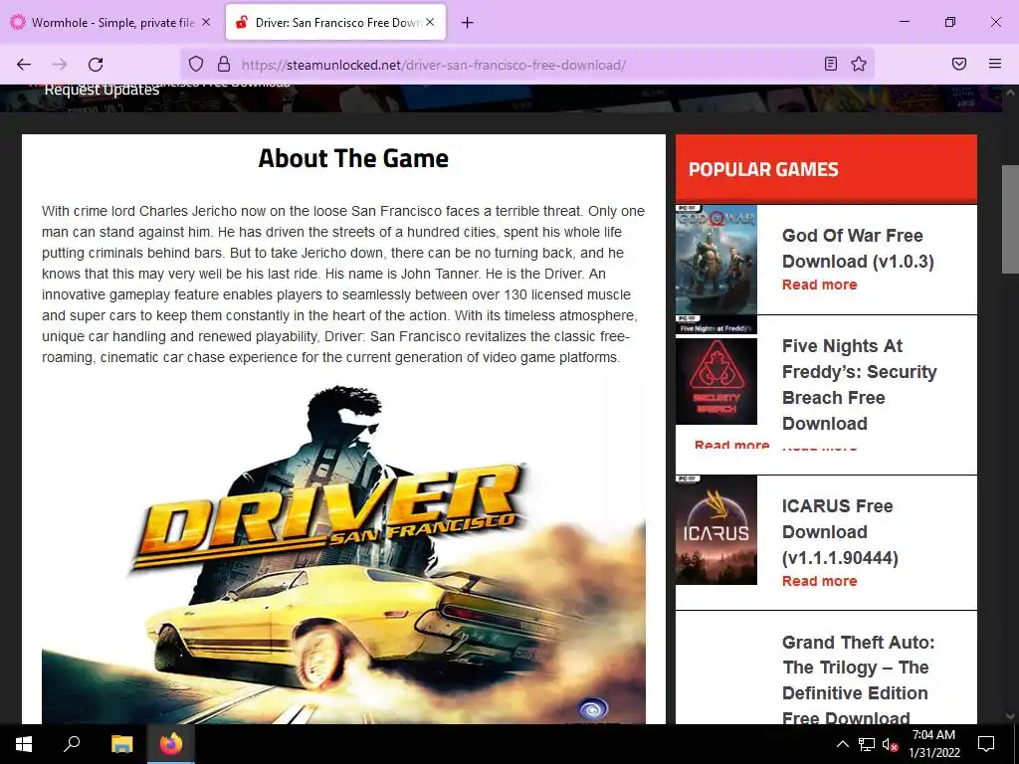
Task: Click Read more under God Of War
Action: pyautogui.click(x=820, y=285)
